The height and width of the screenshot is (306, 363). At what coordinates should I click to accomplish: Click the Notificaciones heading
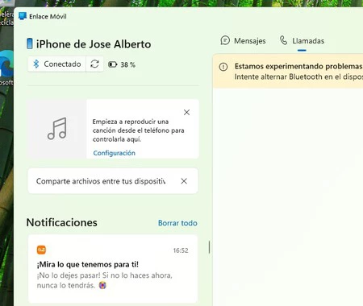62,222
